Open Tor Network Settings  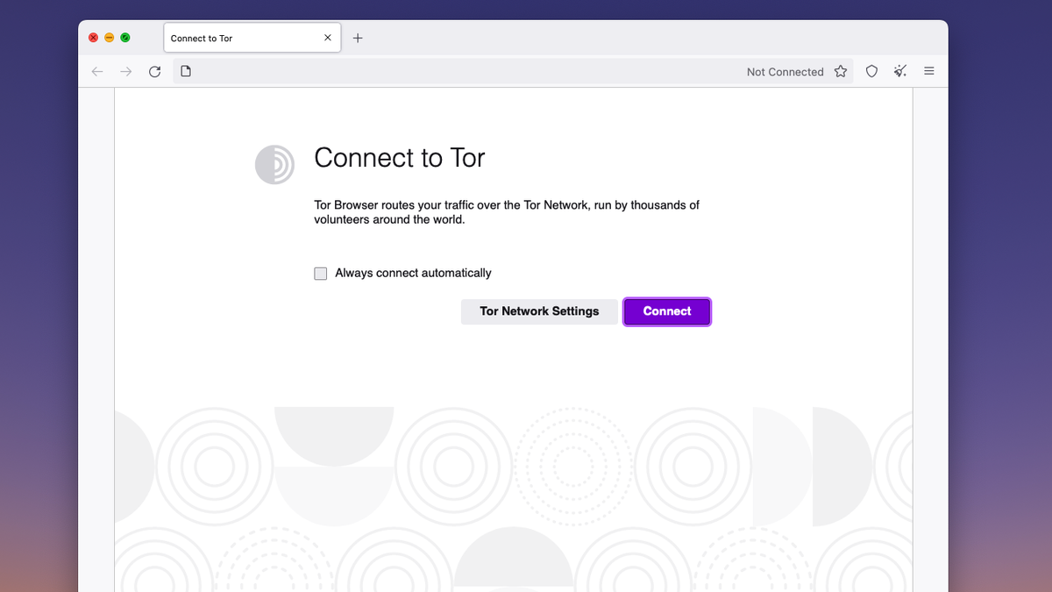coord(539,311)
